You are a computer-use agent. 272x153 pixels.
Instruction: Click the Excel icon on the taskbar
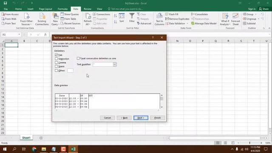[73, 149]
